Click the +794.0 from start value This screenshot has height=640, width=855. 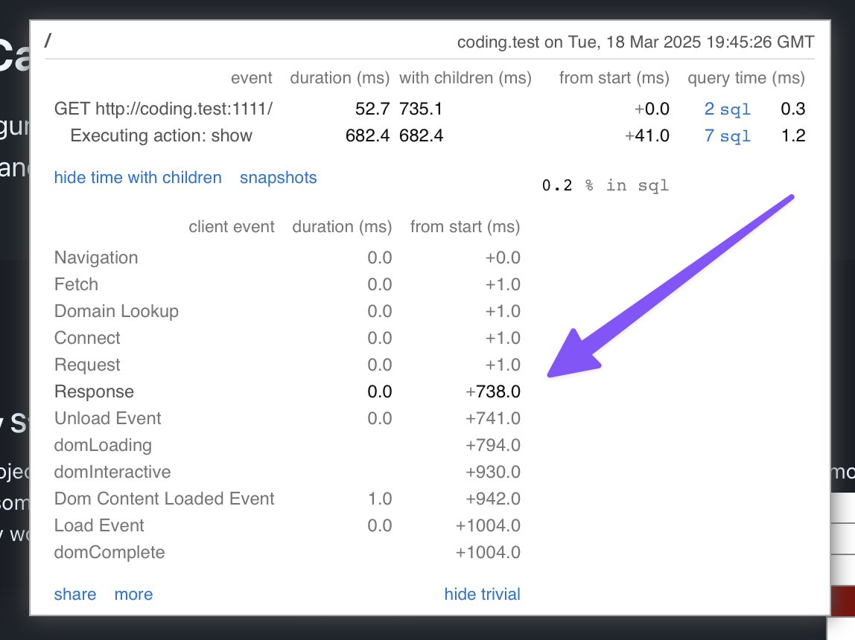pyautogui.click(x=493, y=445)
